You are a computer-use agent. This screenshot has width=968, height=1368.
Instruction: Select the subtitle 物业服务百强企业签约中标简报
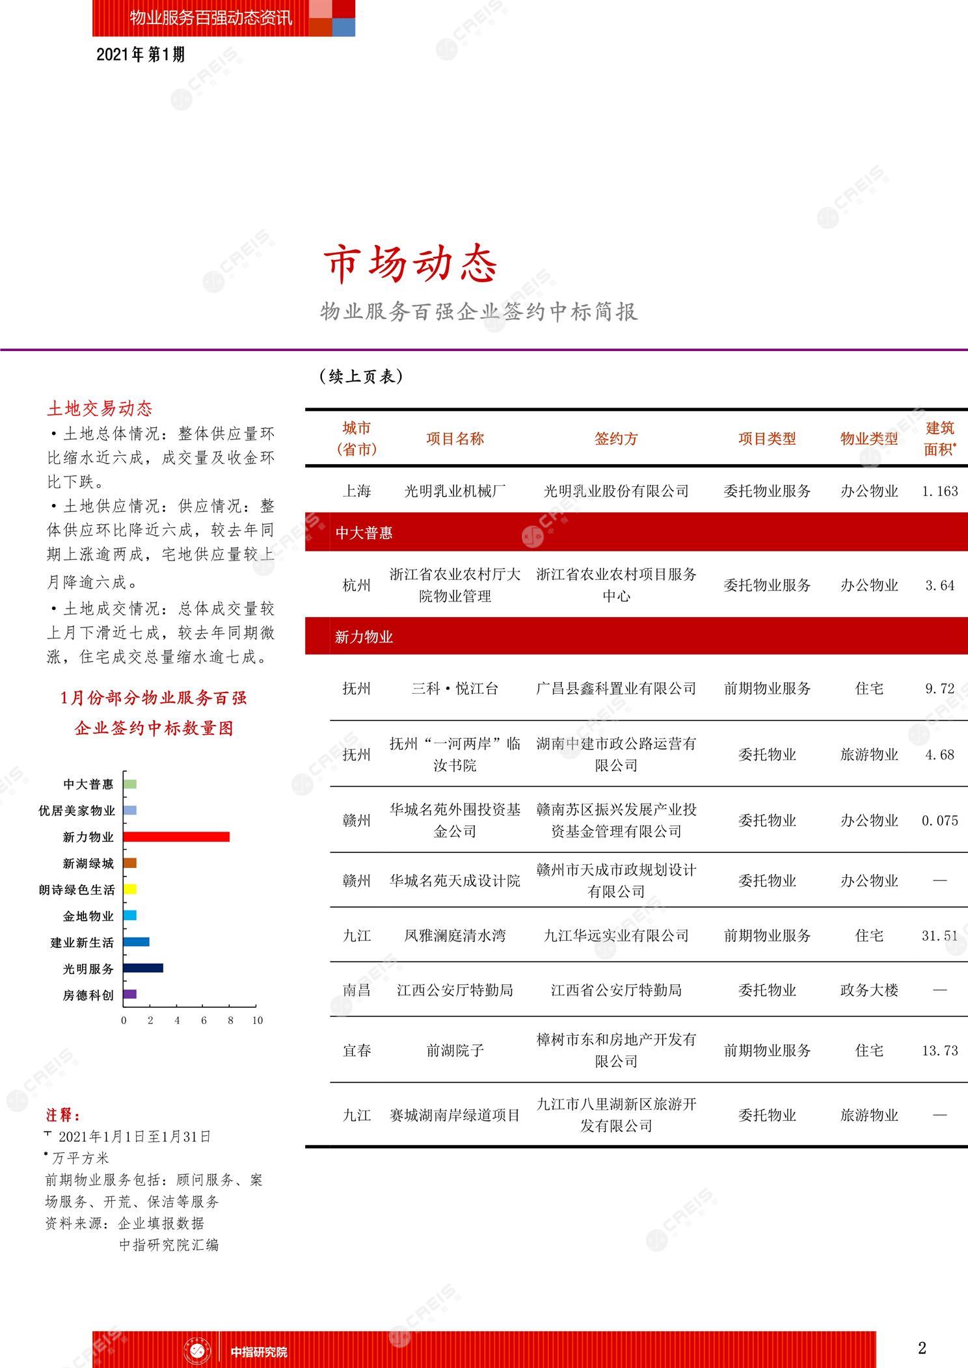pyautogui.click(x=479, y=312)
